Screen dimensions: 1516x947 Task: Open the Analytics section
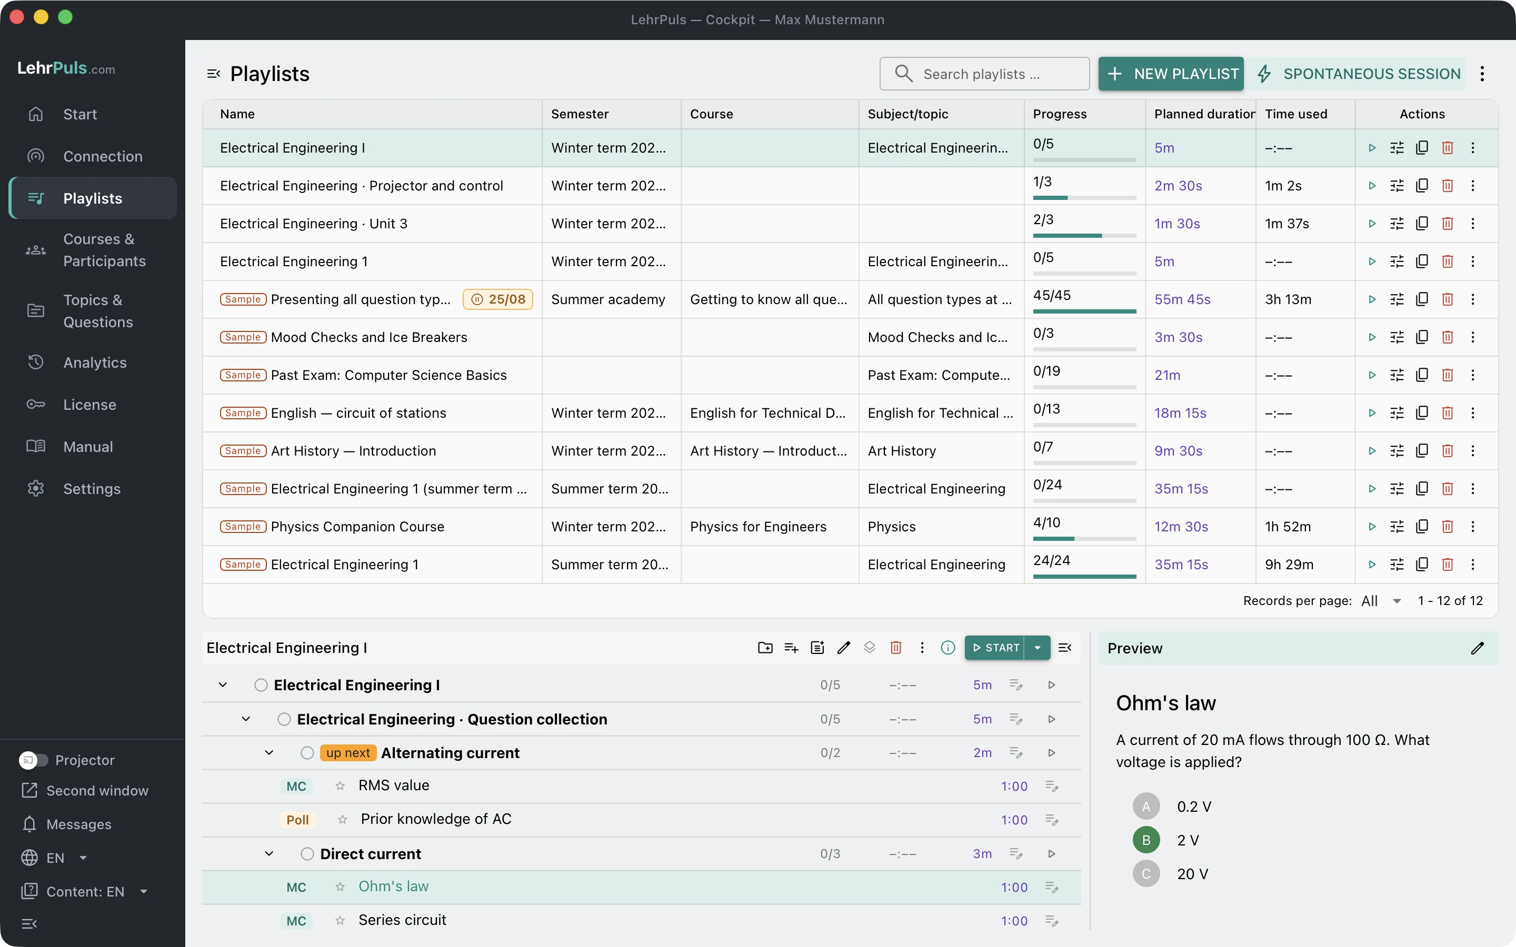[93, 362]
